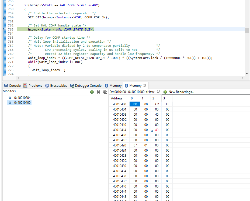Screen dimensions: 250x201
Task: Close the active Memory view tab
Action: (145, 86)
